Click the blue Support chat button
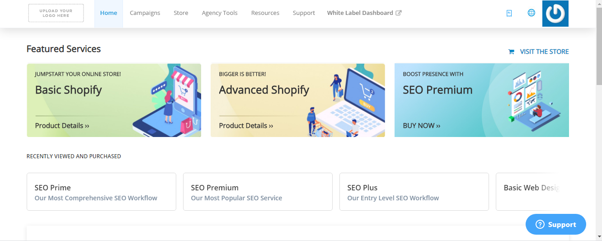 pos(556,224)
